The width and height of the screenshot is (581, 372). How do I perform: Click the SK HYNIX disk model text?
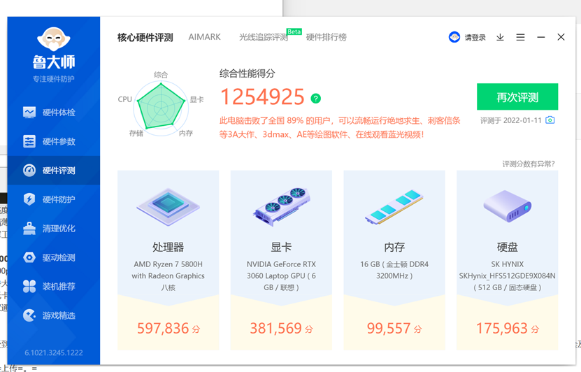[508, 276]
